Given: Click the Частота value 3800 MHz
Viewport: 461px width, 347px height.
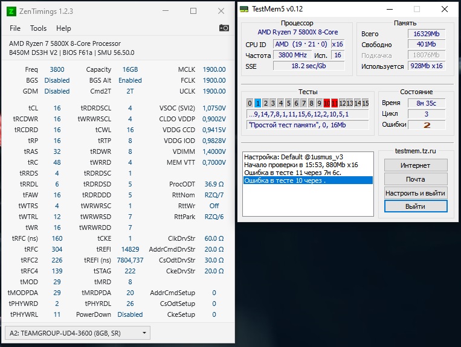Looking at the screenshot, I should (292, 55).
